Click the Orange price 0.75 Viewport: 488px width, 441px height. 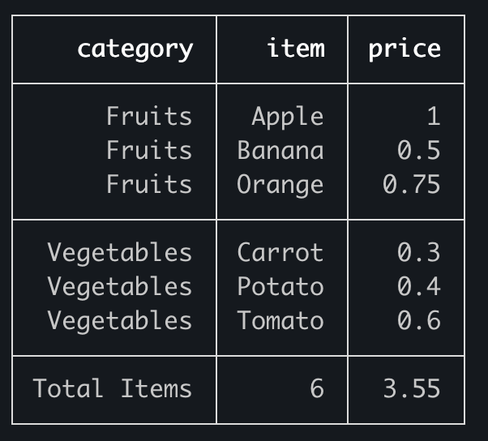412,185
